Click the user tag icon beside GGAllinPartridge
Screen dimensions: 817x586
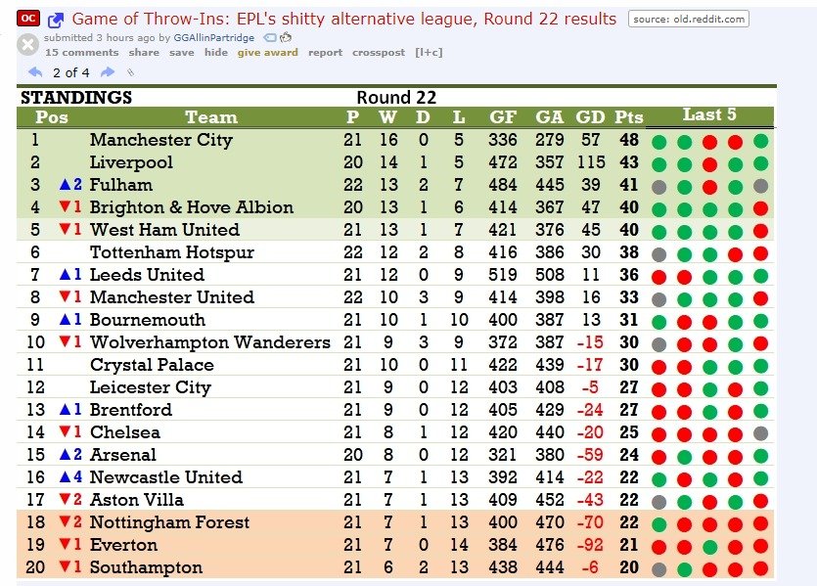click(269, 37)
